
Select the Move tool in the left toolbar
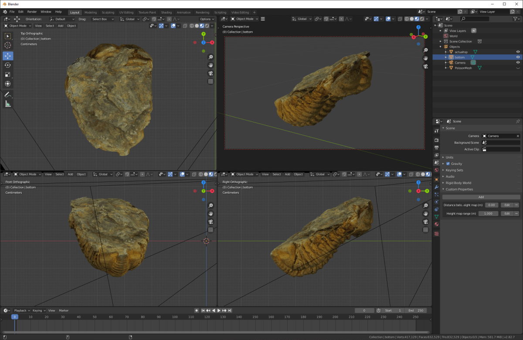(7, 56)
